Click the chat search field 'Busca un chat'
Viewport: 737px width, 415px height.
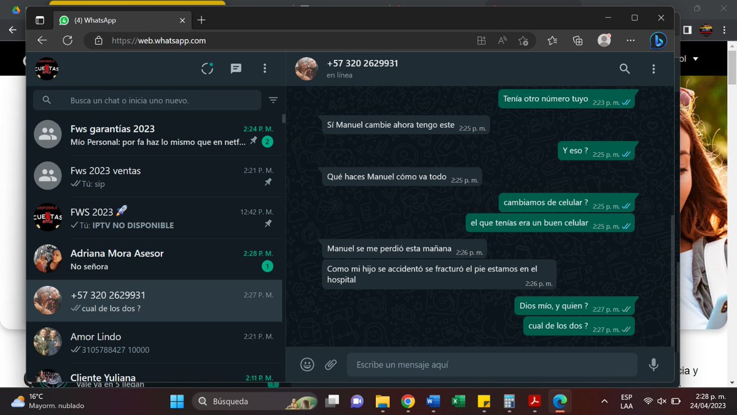point(147,100)
